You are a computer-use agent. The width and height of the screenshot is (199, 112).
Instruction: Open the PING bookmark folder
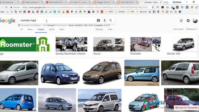click(109, 12)
